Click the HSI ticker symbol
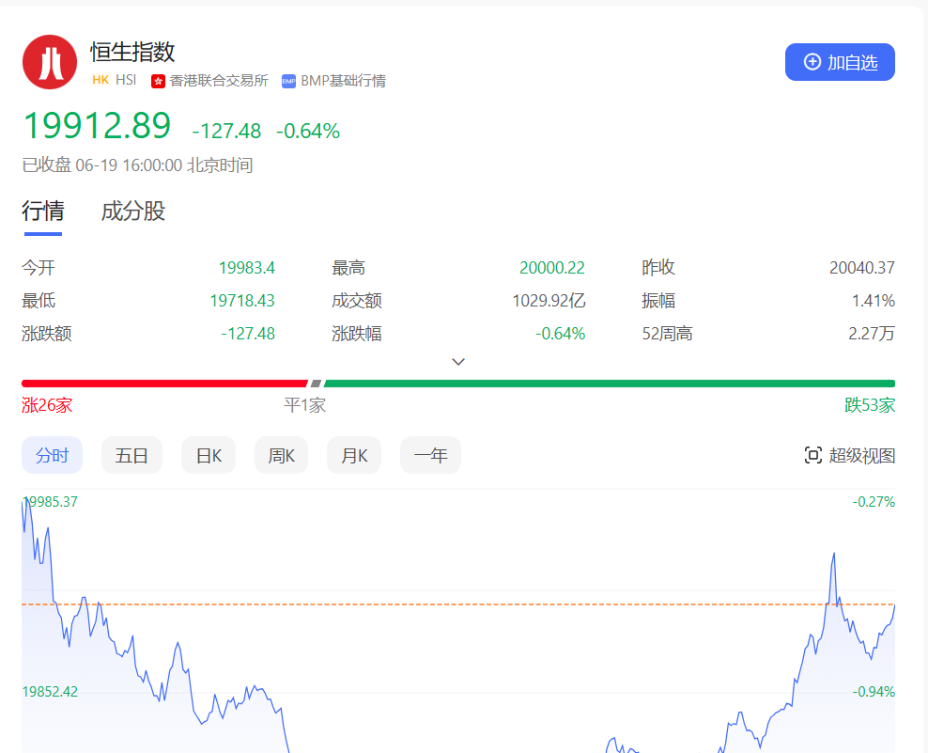This screenshot has width=928, height=753. point(126,80)
